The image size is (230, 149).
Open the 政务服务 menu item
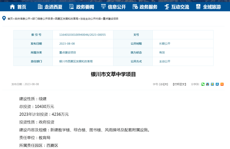[145, 7]
